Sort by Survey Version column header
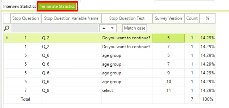Screen dimensions: 229x108 tap(168, 18)
